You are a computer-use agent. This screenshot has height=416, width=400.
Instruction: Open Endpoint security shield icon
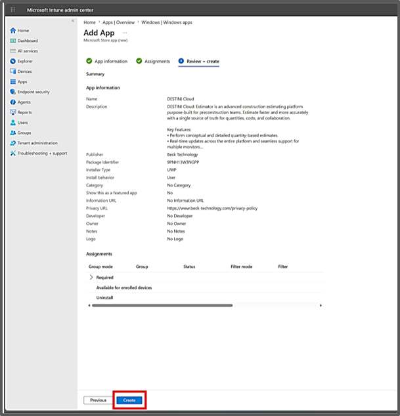(12, 92)
